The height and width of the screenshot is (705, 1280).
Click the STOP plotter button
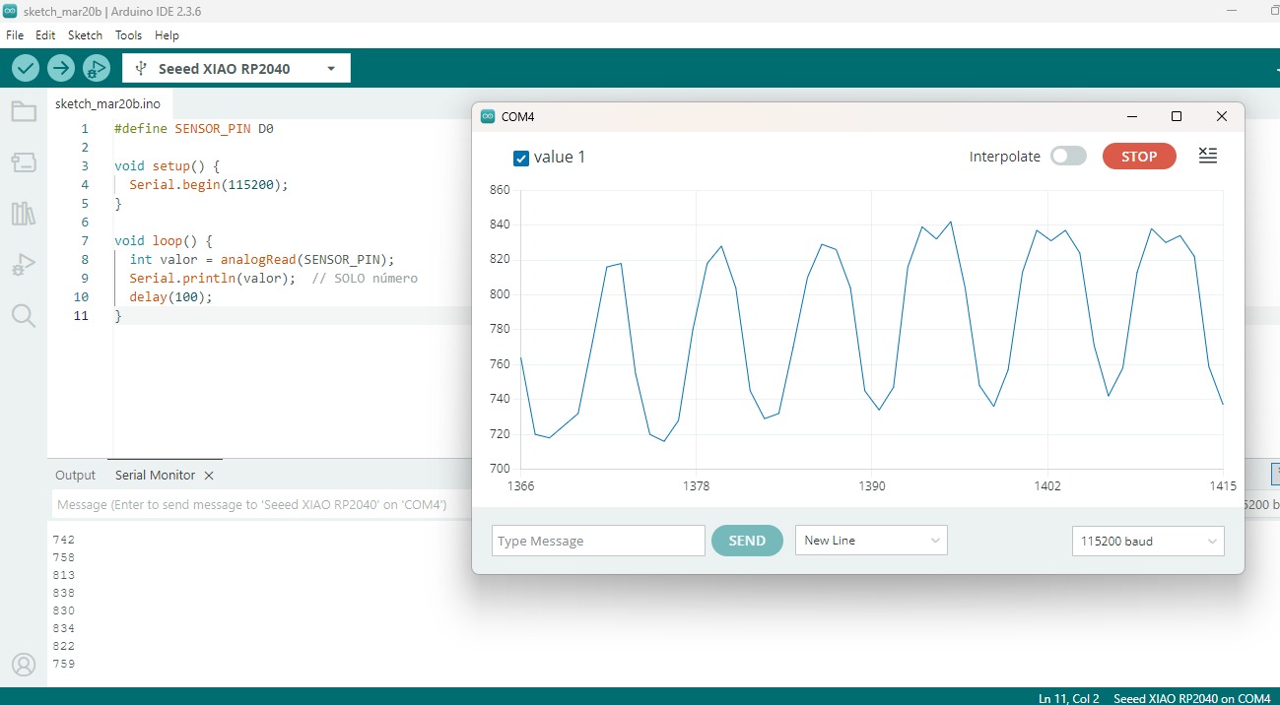point(1139,157)
